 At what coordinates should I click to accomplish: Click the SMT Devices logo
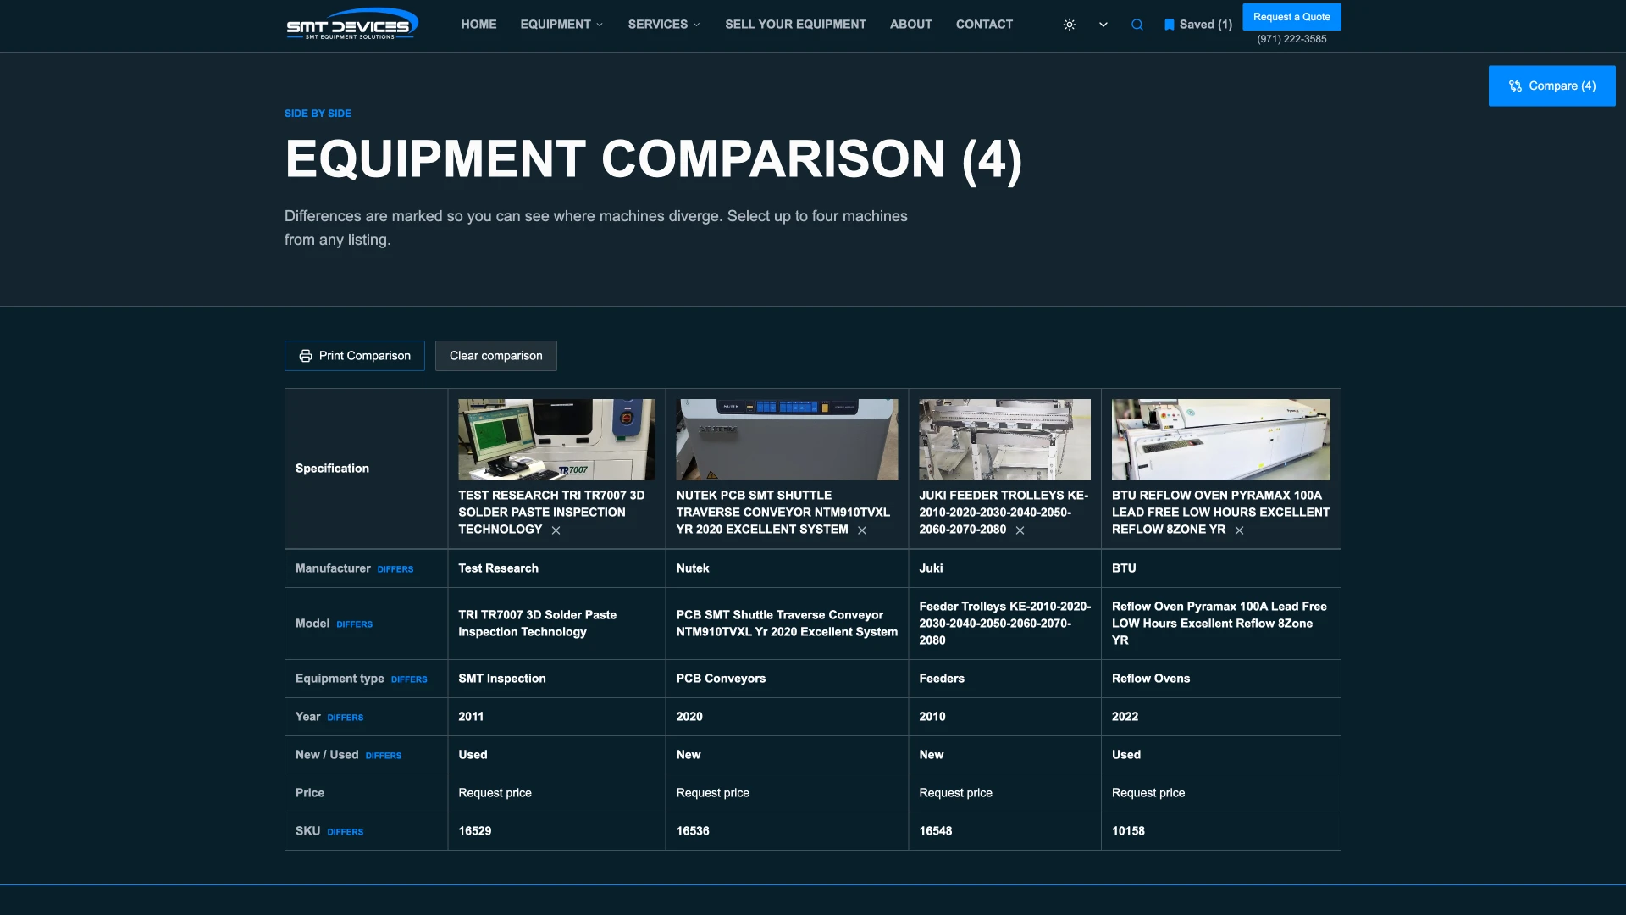click(x=352, y=25)
